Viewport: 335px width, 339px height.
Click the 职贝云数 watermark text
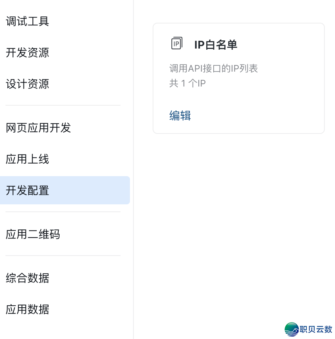(315, 330)
